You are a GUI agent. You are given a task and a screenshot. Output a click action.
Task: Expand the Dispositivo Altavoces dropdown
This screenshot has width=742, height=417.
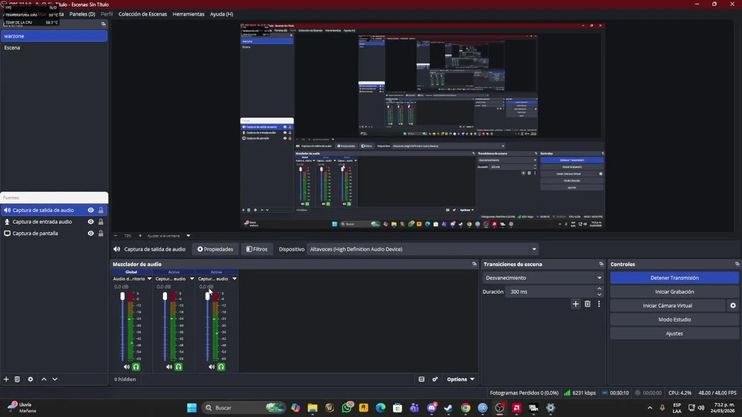click(423, 249)
